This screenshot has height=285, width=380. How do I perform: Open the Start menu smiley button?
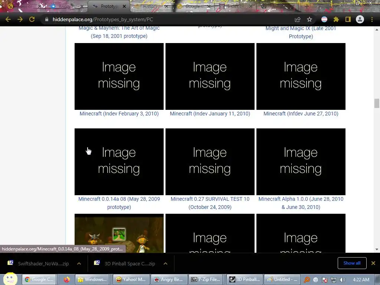pyautogui.click(x=10, y=279)
